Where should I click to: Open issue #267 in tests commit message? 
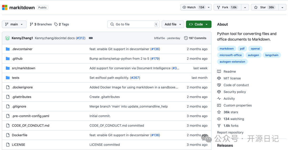pos(135,78)
